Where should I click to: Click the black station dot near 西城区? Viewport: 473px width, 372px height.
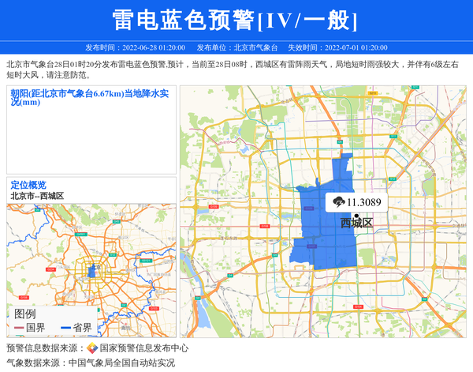[x=357, y=216]
